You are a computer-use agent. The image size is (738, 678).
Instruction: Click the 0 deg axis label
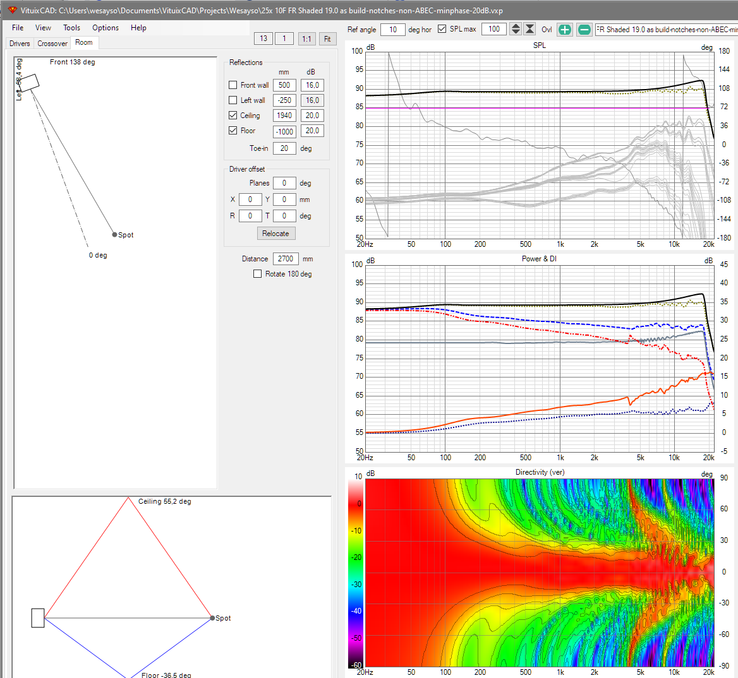pos(98,255)
